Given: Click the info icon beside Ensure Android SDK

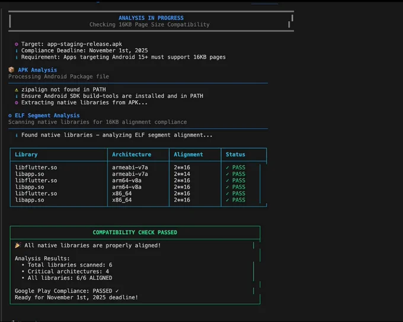Looking at the screenshot, I should click(17, 96).
